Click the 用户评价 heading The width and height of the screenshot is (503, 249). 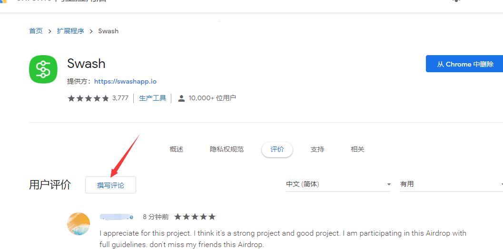click(x=49, y=185)
